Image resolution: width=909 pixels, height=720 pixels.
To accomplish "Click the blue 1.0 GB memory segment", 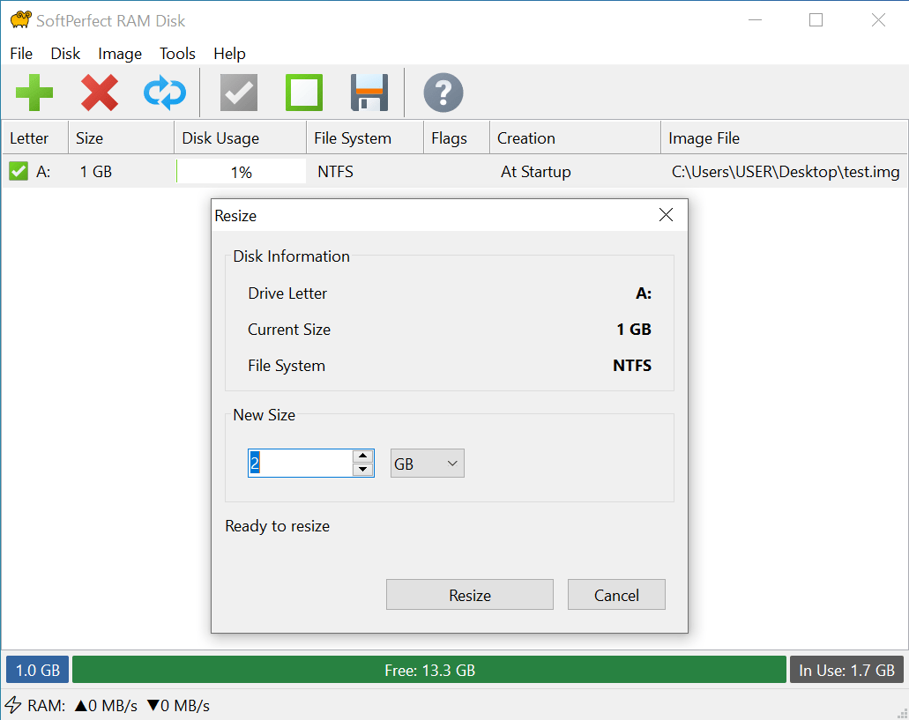I will [38, 670].
